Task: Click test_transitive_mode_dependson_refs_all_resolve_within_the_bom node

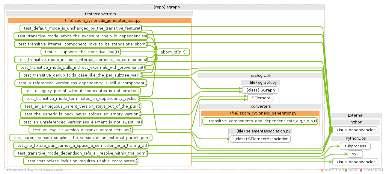Action: point(81,153)
